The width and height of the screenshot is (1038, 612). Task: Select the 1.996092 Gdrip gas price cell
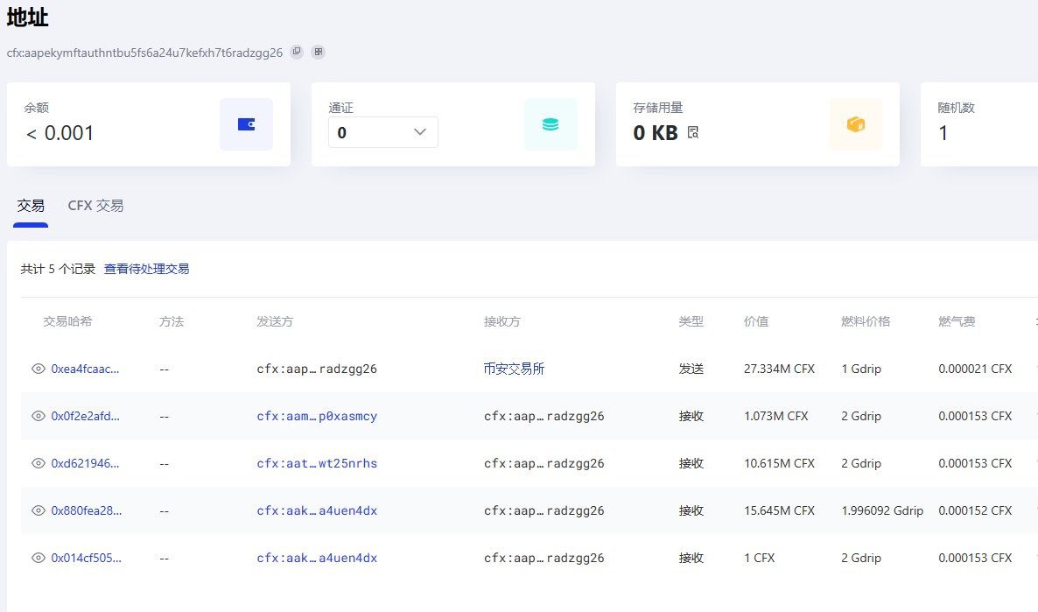pyautogui.click(x=882, y=510)
